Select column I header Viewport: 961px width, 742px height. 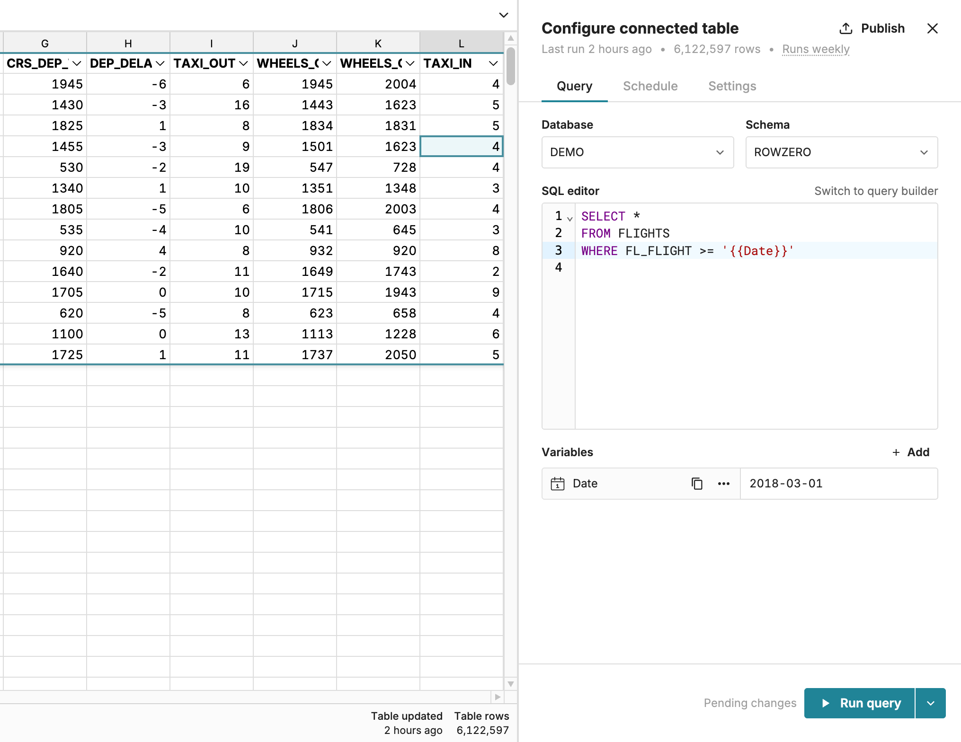[212, 43]
